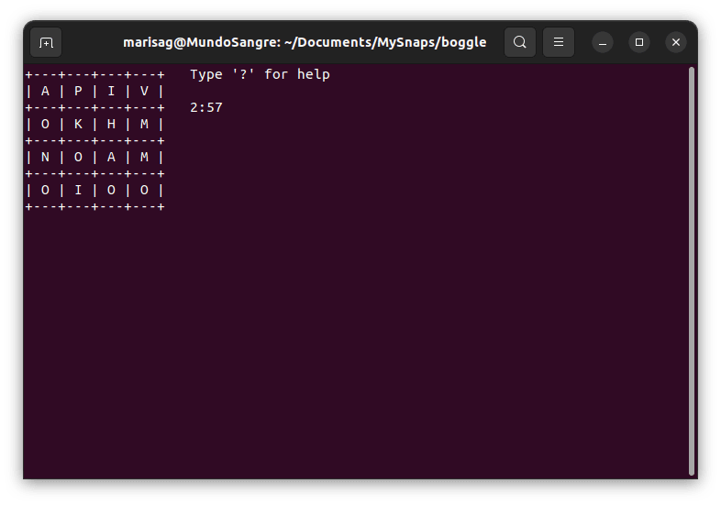Click the letter H on the board
The image size is (721, 505).
tap(111, 124)
